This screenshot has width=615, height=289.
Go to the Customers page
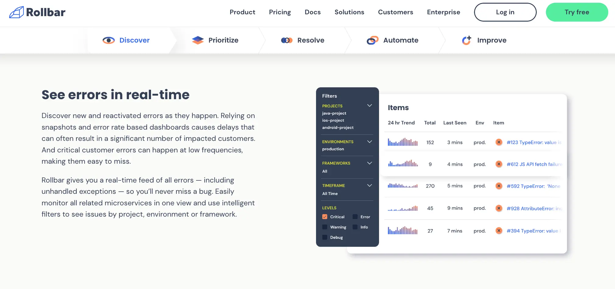395,12
